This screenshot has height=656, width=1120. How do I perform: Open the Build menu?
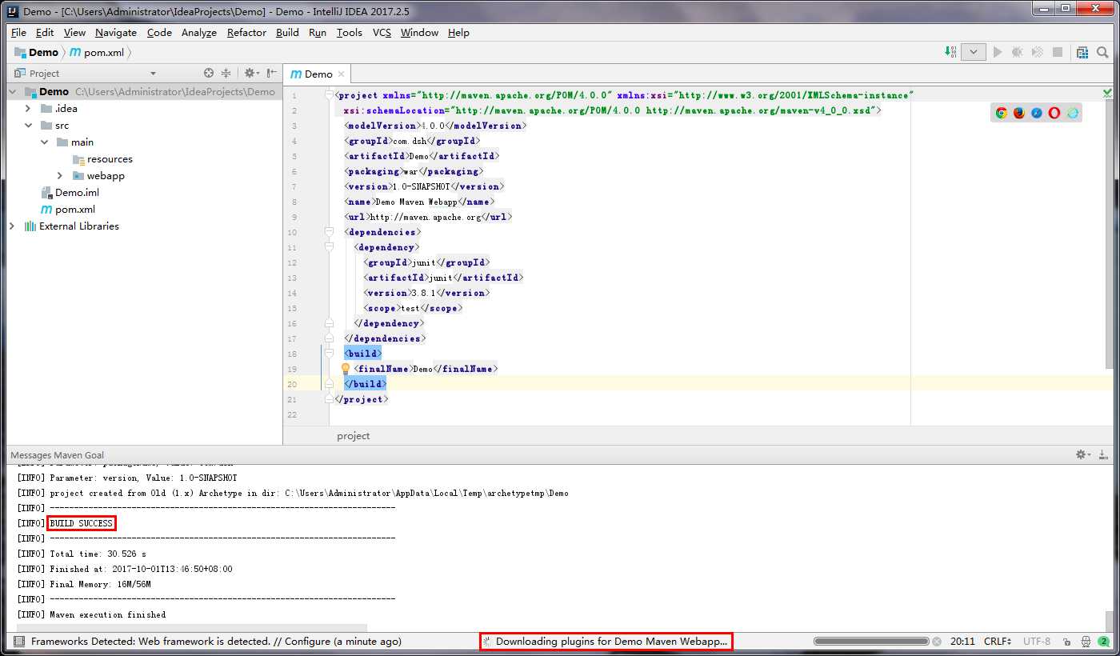(287, 33)
